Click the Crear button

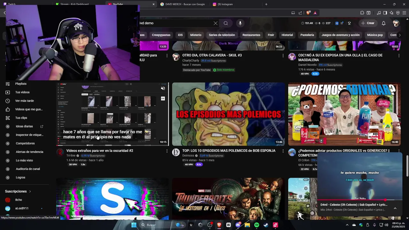point(368,23)
